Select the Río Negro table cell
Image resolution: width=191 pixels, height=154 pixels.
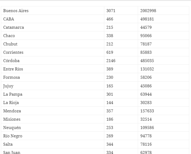coord(13,136)
